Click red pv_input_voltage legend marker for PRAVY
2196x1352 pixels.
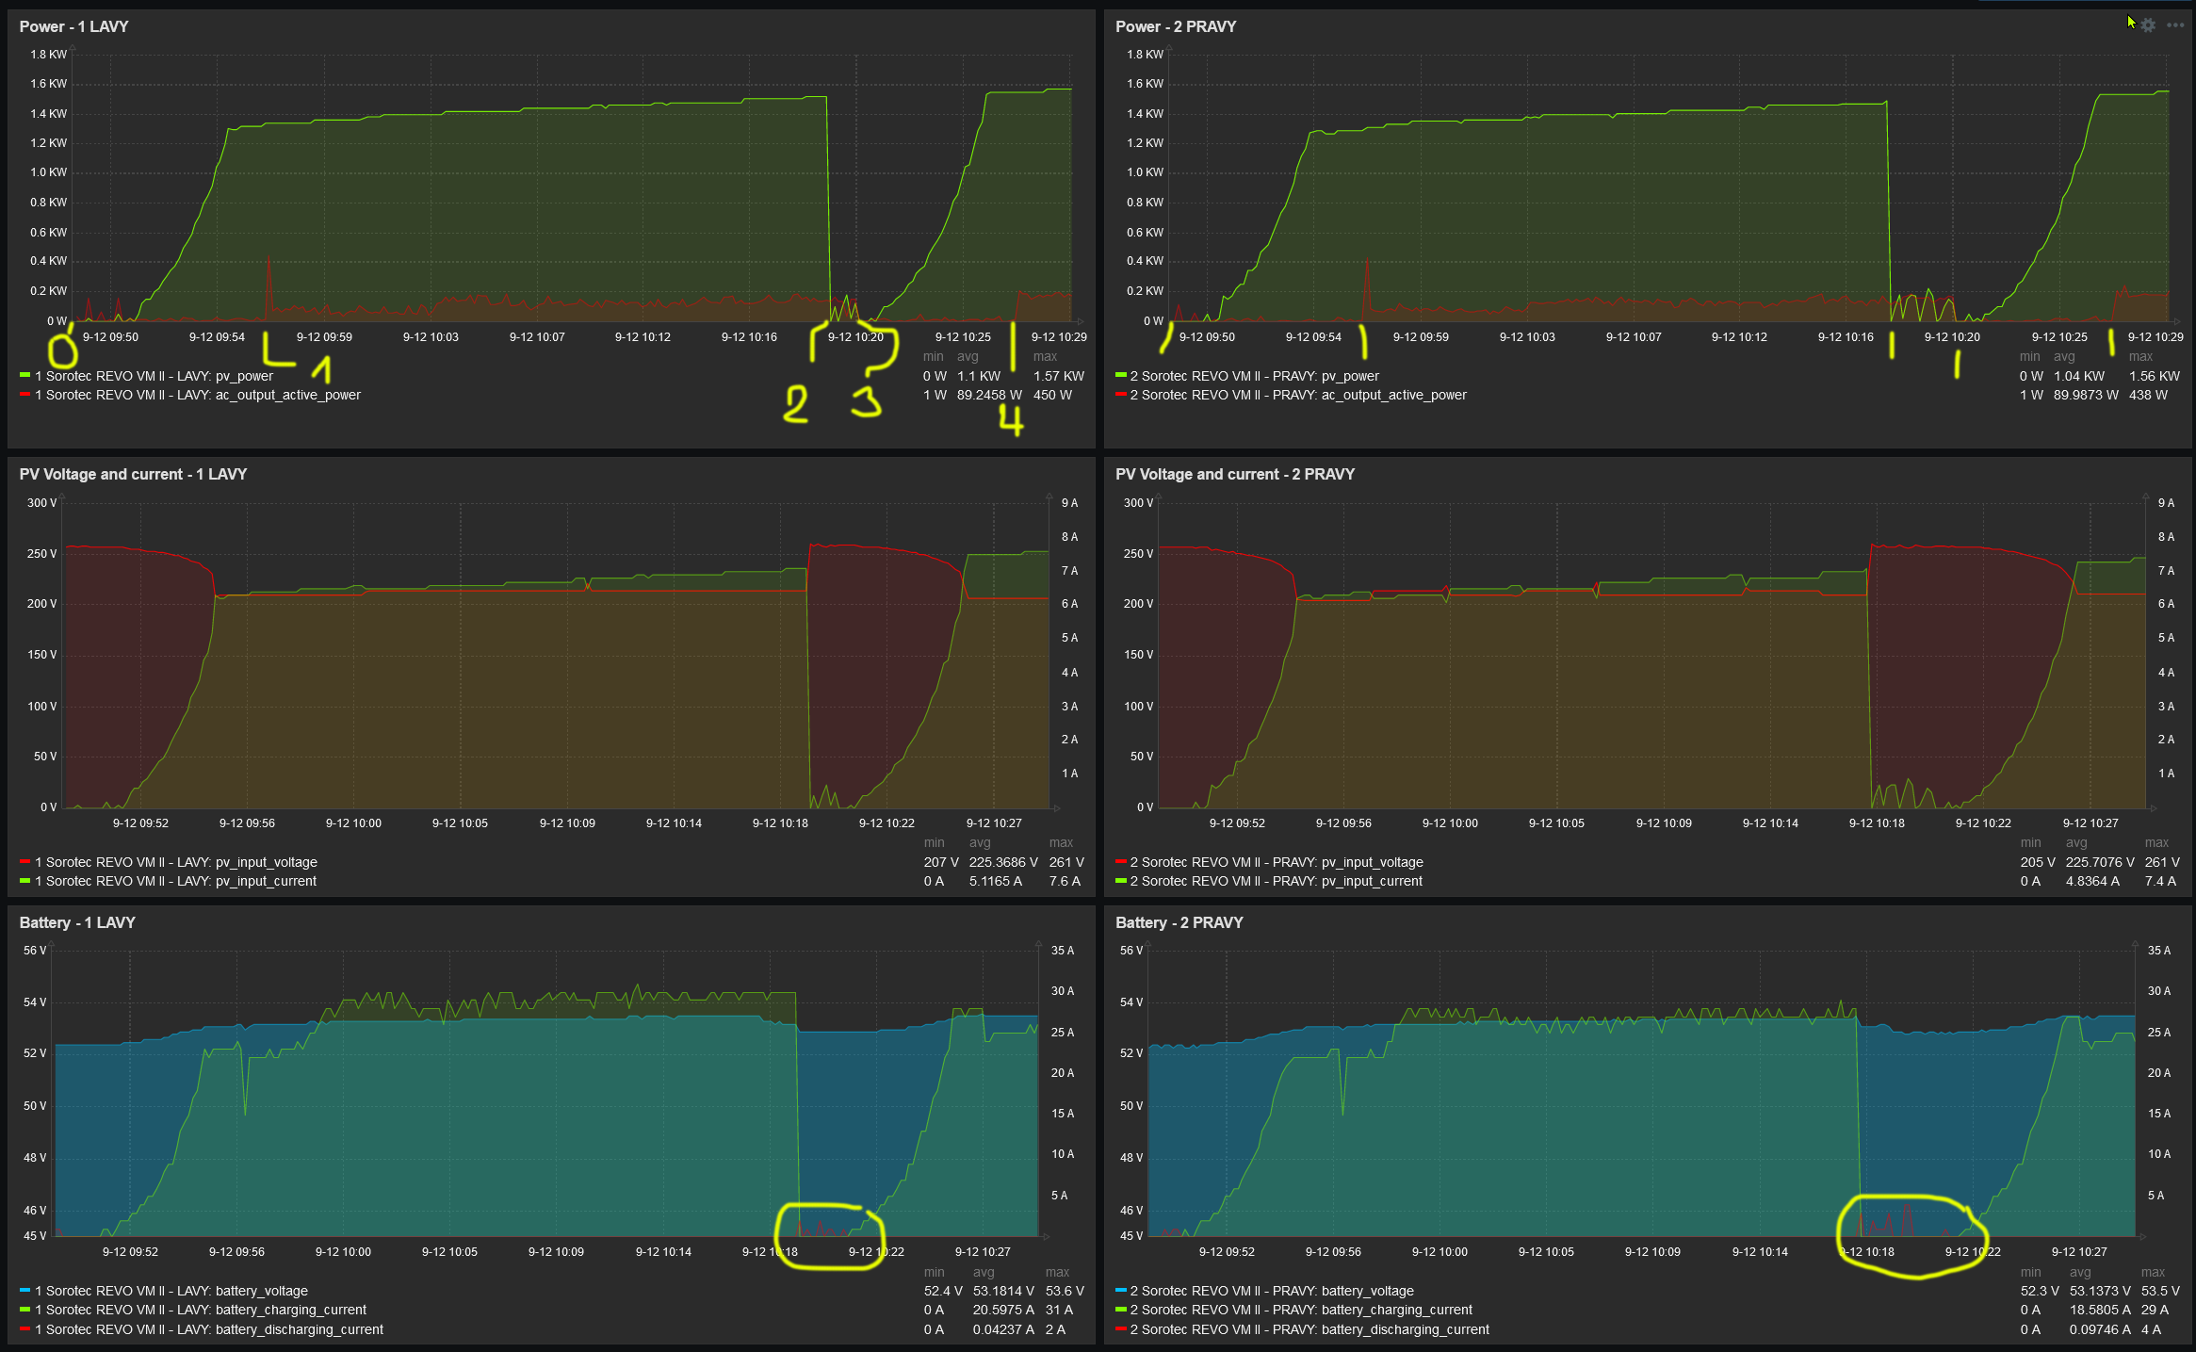[x=1121, y=862]
